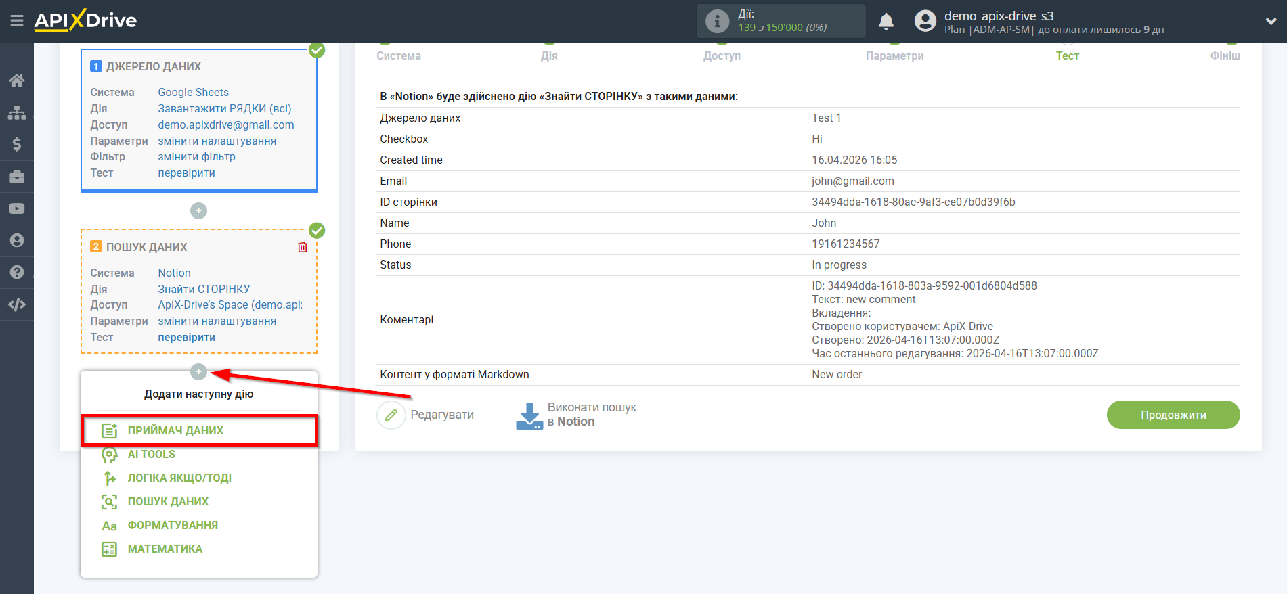Click the Test 1 data source value

[826, 118]
